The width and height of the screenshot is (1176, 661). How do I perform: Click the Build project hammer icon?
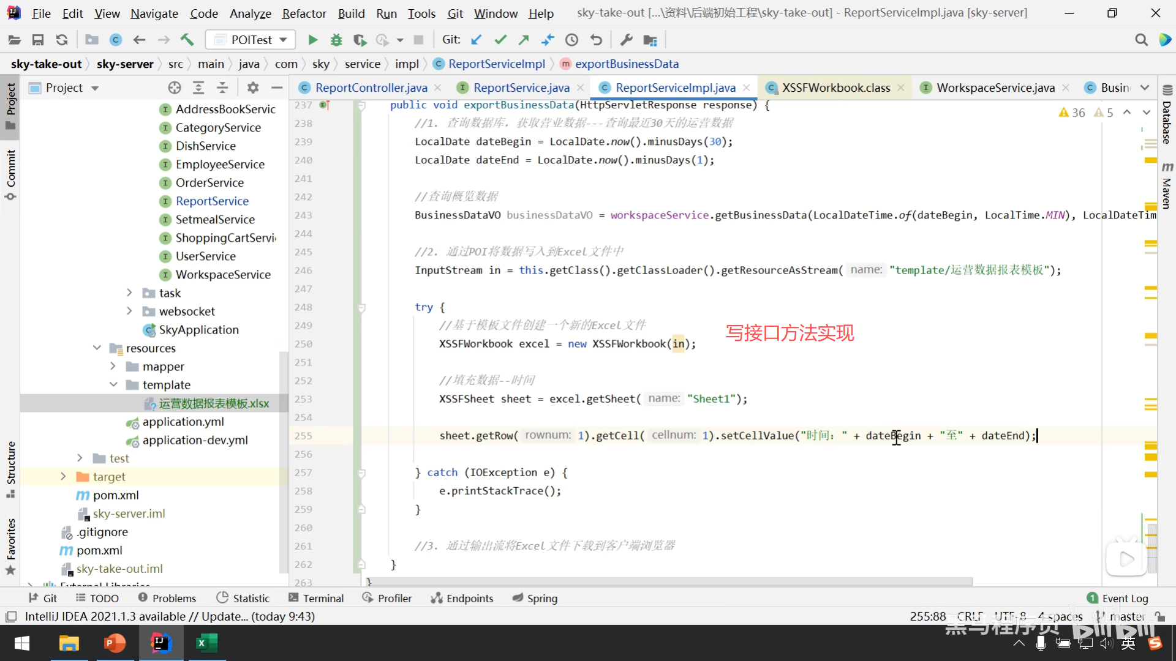pos(187,40)
